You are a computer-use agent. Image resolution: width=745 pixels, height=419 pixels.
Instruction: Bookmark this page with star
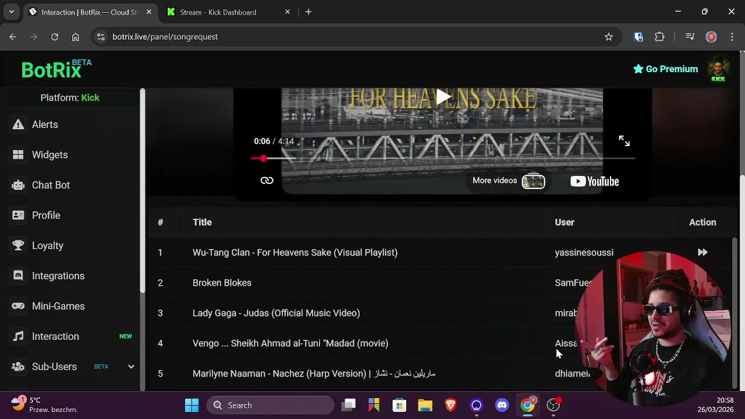pyautogui.click(x=609, y=37)
